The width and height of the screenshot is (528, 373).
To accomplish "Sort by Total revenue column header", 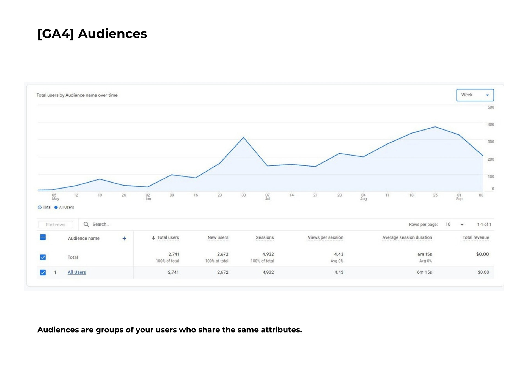I will pyautogui.click(x=475, y=237).
